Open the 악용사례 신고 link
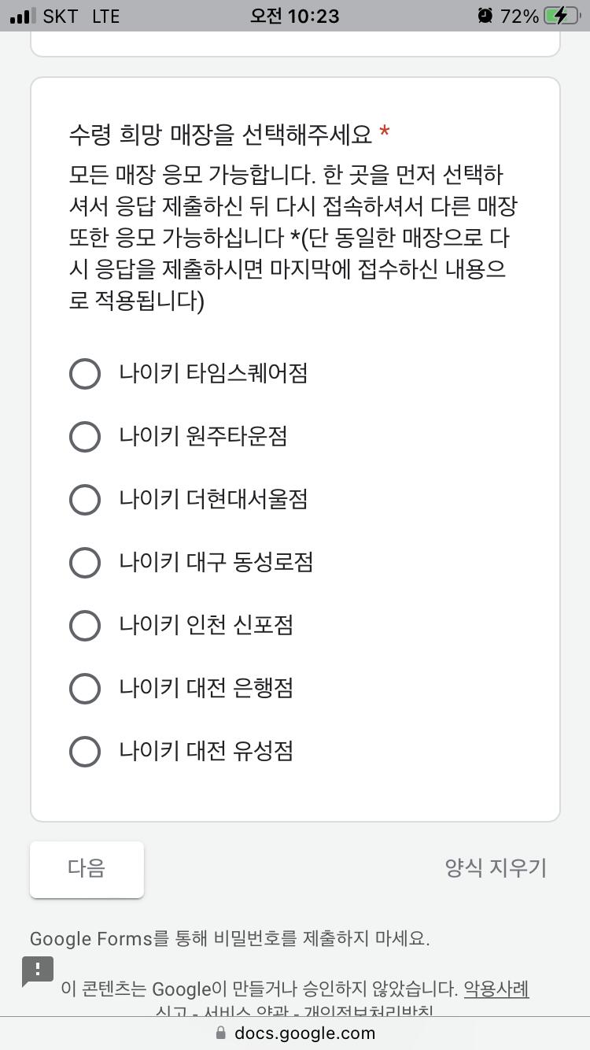The height and width of the screenshot is (1050, 590). point(496,989)
